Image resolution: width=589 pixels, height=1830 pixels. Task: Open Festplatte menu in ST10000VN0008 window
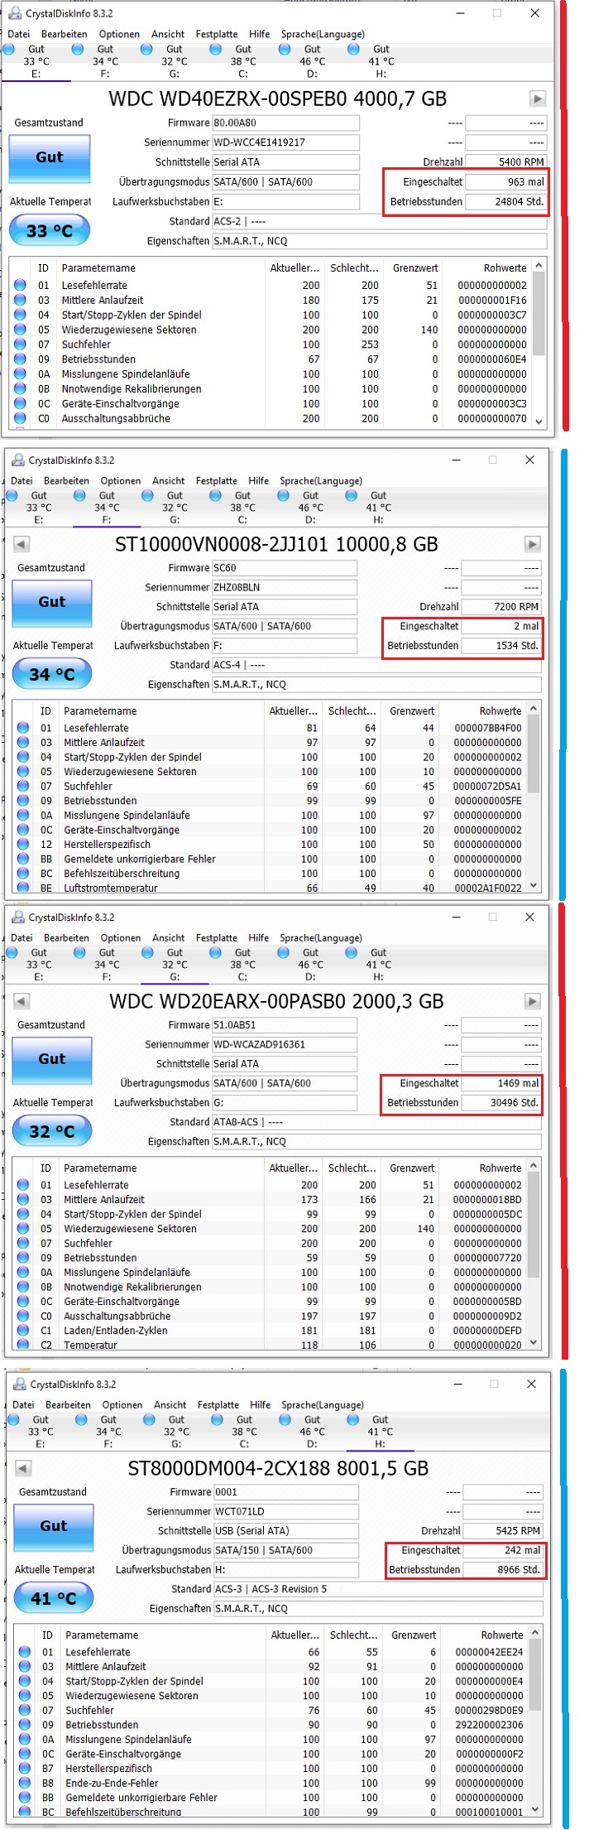pyautogui.click(x=217, y=480)
